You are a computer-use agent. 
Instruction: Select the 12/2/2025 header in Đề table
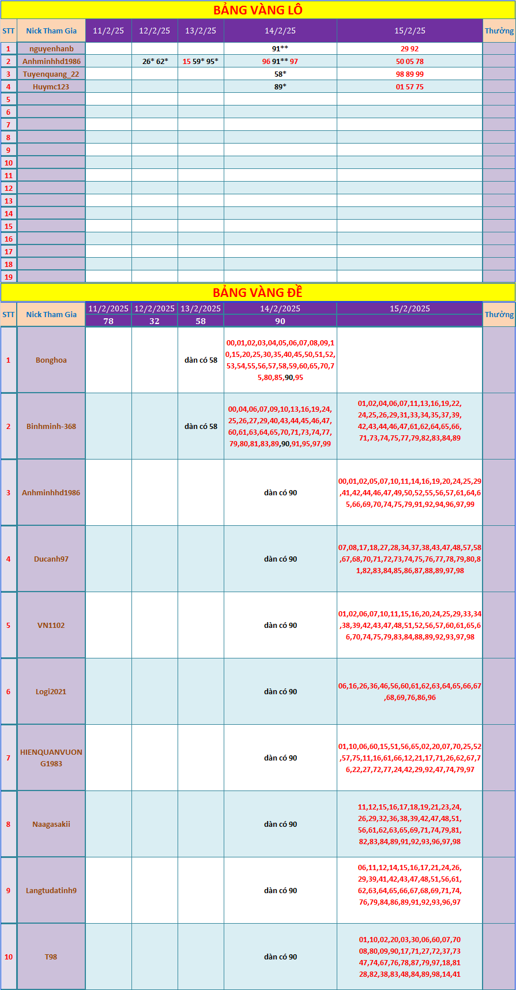point(155,308)
